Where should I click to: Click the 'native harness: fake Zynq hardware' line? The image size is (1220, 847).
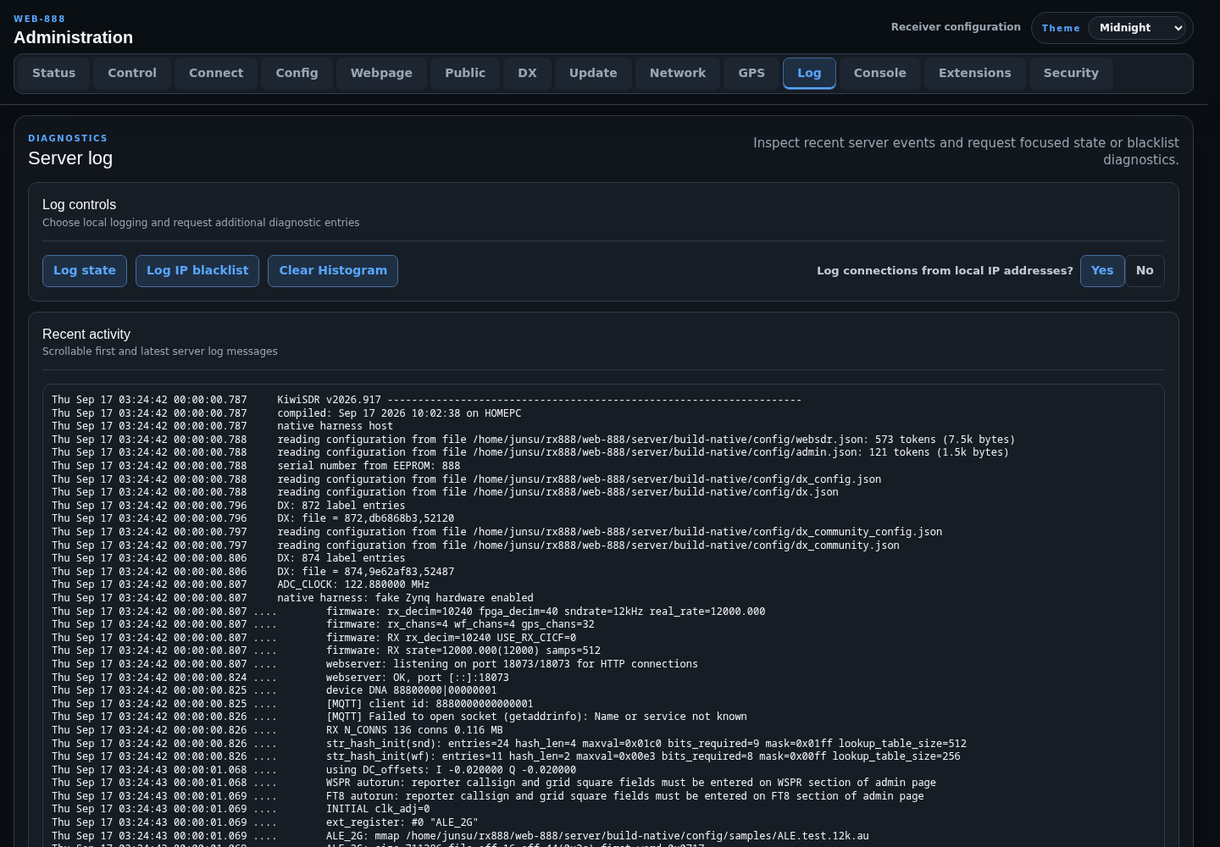[292, 598]
